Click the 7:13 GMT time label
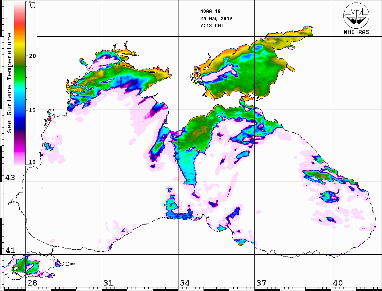 [x=212, y=25]
